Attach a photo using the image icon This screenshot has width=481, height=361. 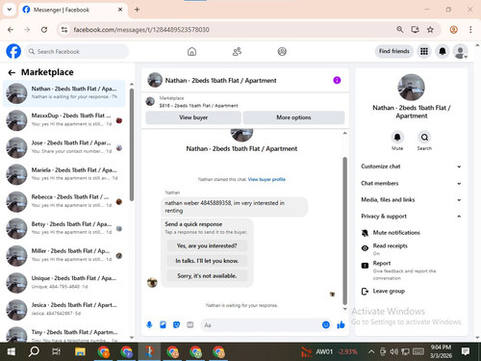163,325
